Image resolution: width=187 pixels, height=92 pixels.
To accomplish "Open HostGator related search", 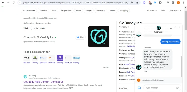I will point(68,59).
